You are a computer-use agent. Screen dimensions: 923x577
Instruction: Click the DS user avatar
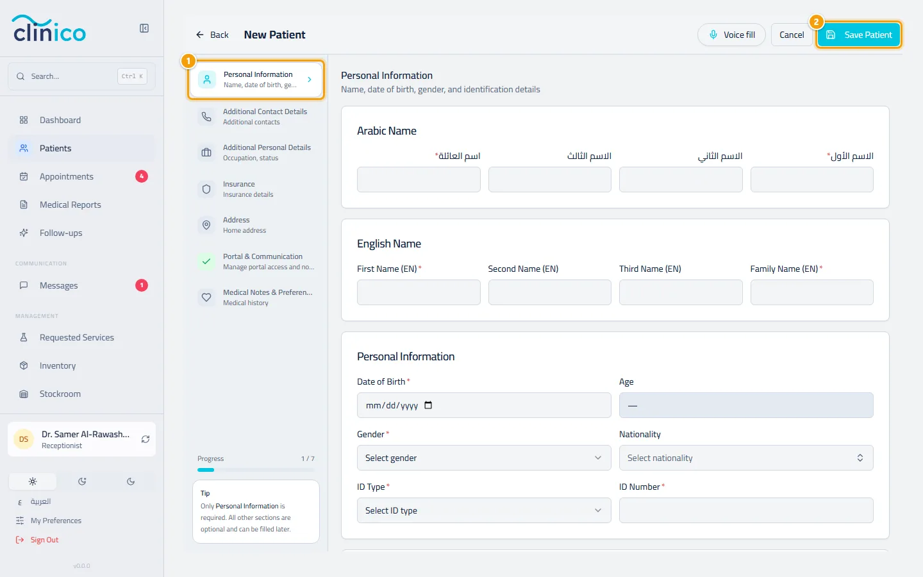pyautogui.click(x=24, y=439)
